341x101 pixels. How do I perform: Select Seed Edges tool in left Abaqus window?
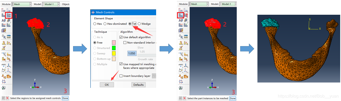click(x=8, y=10)
